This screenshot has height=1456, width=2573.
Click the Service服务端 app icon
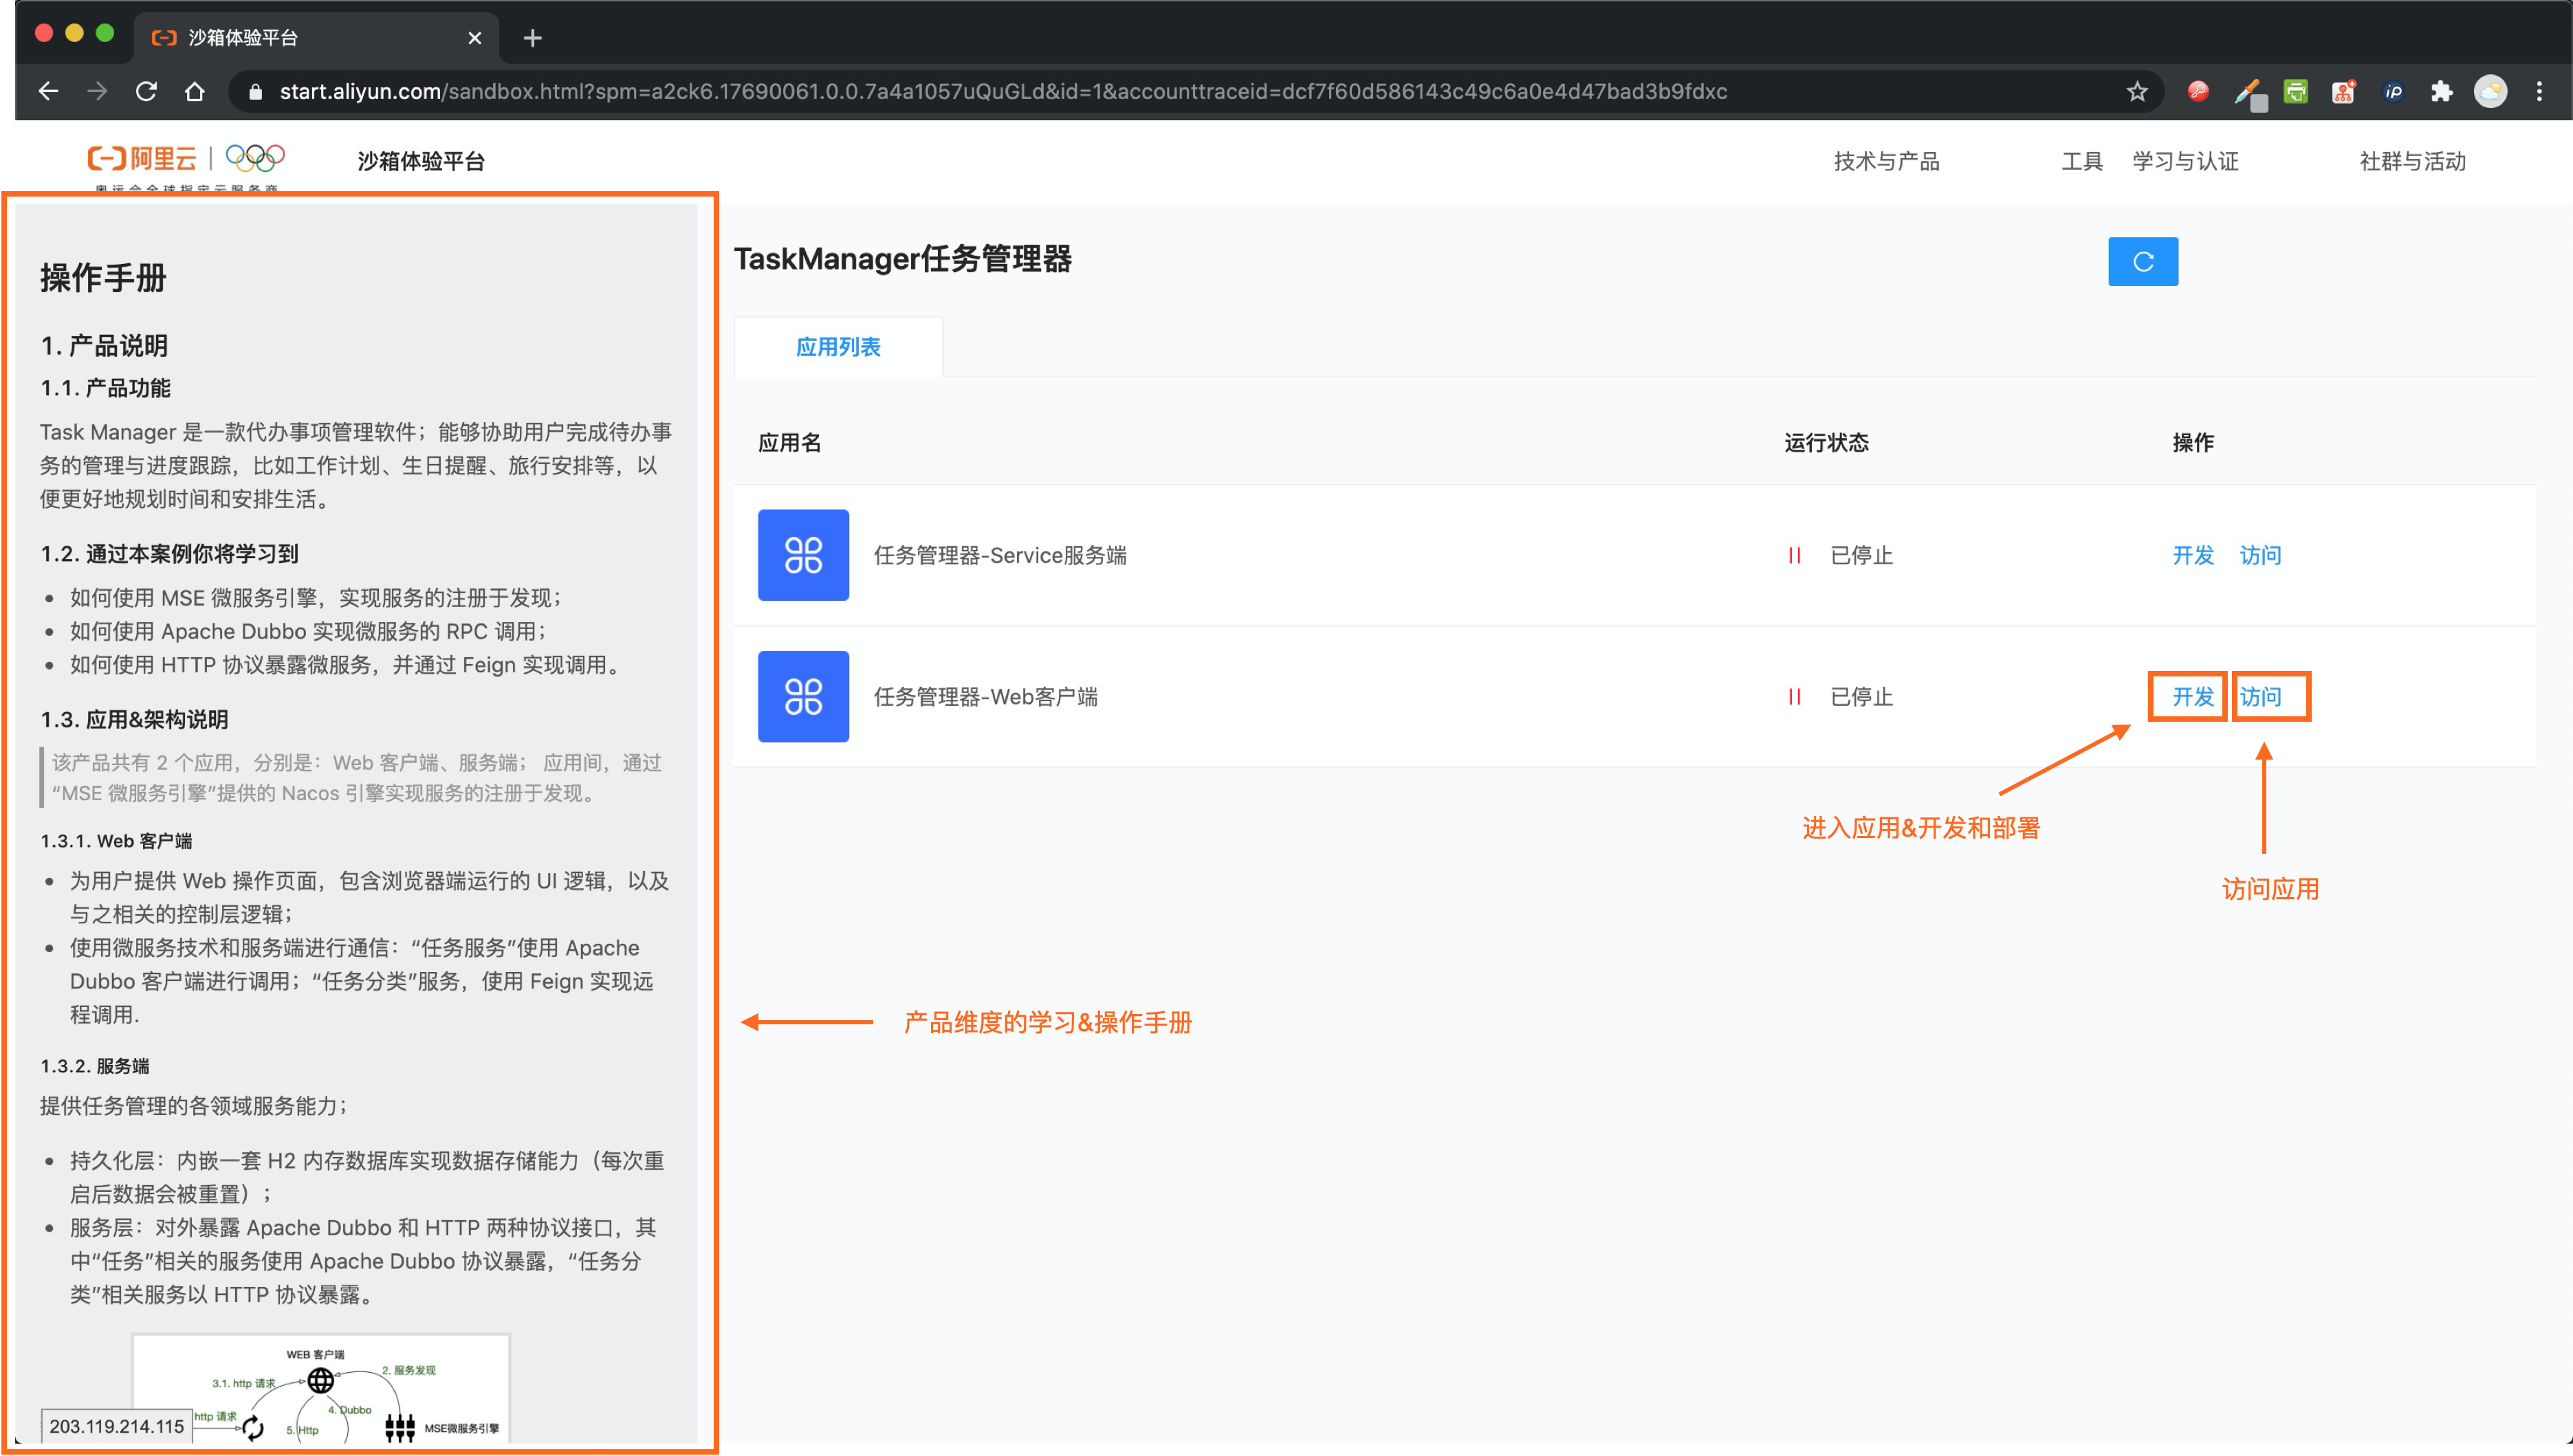click(x=803, y=555)
